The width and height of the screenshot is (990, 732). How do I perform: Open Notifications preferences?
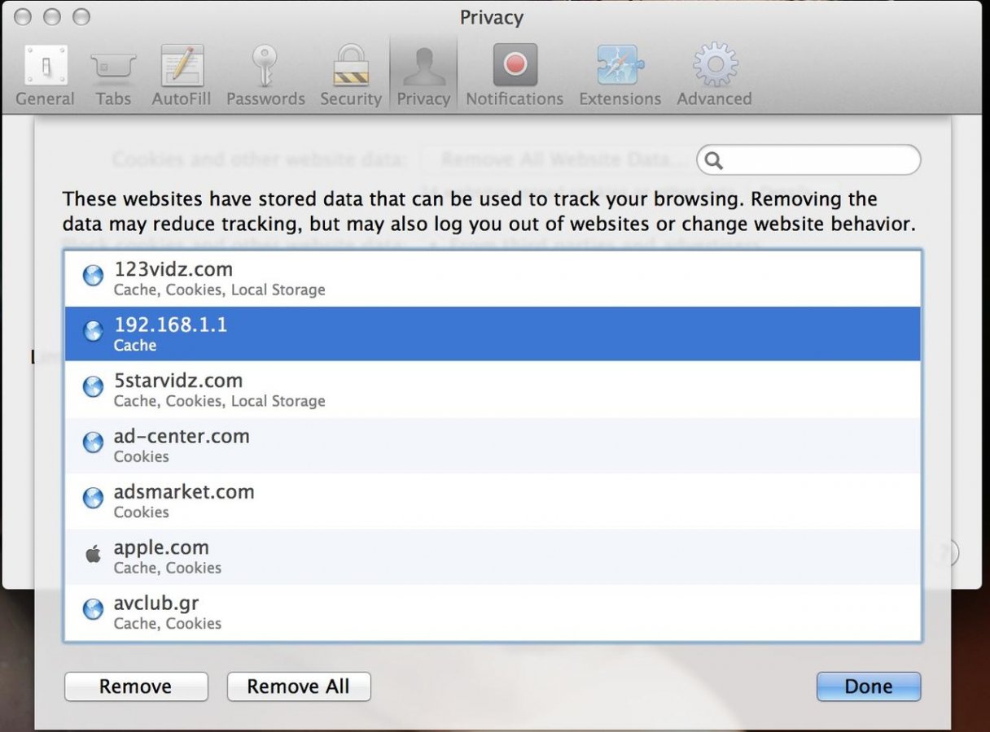pos(514,76)
